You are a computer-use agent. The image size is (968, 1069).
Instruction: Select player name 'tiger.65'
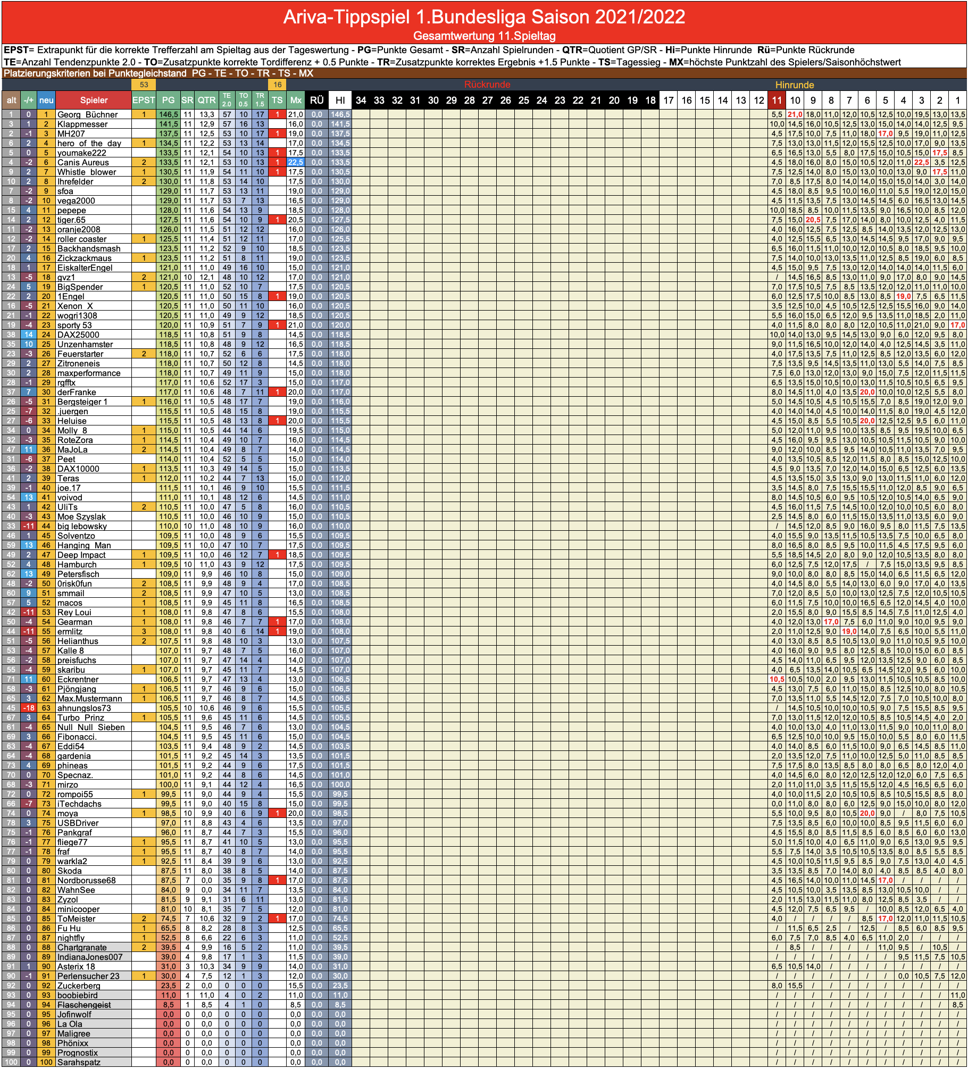point(71,220)
